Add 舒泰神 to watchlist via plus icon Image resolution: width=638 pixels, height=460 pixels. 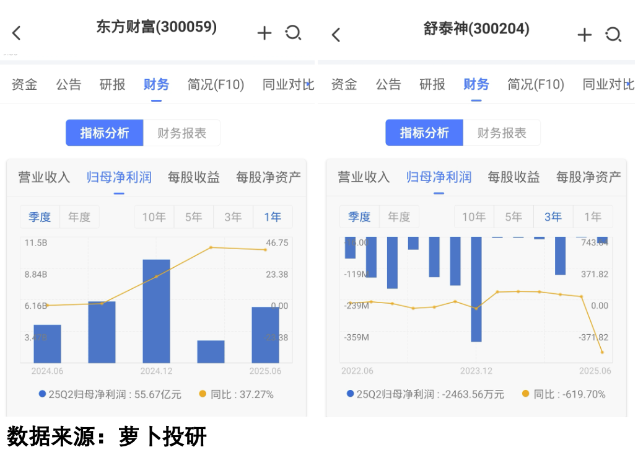pyautogui.click(x=584, y=35)
